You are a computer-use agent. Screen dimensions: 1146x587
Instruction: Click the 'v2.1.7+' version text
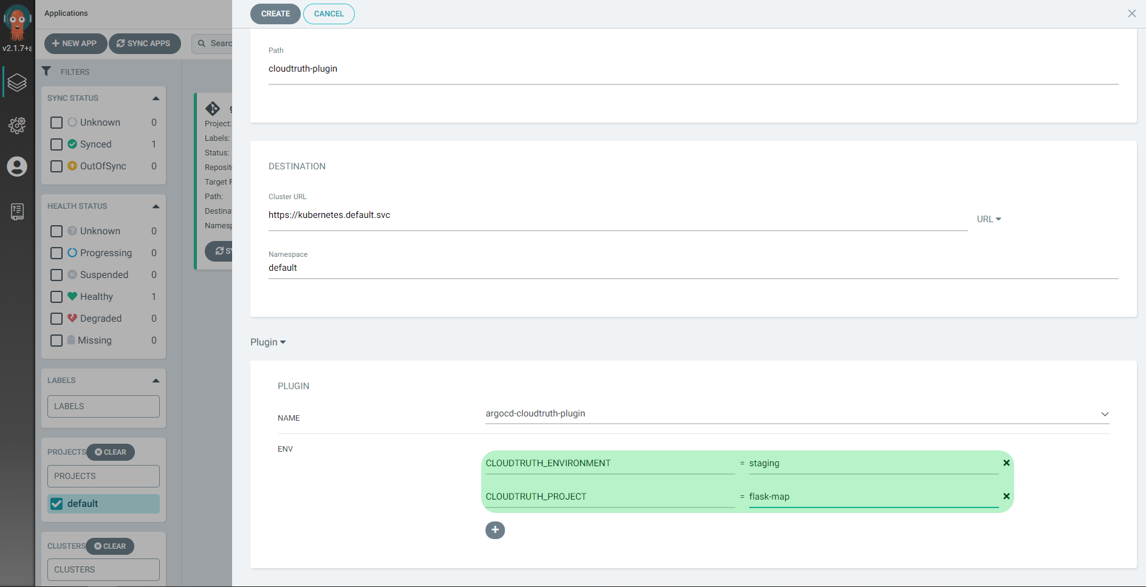(x=17, y=48)
